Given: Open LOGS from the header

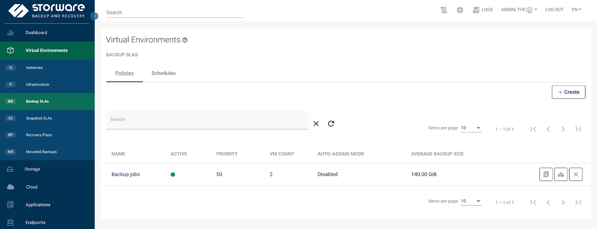Looking at the screenshot, I should click(483, 10).
